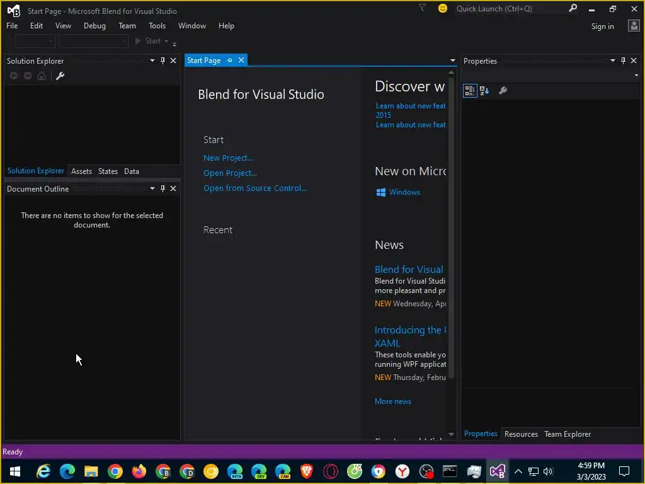Open Document Outline window position dropdown
Viewport: 645px width, 484px height.
coord(152,188)
